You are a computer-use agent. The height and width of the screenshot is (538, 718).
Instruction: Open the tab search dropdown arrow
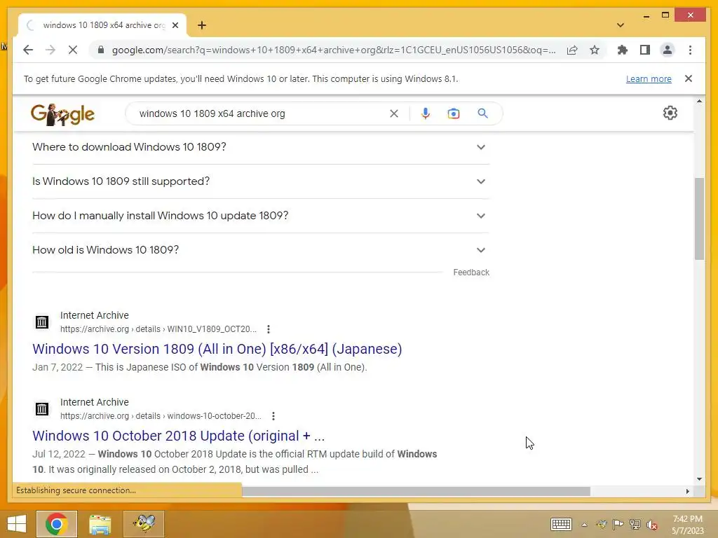coord(620,25)
